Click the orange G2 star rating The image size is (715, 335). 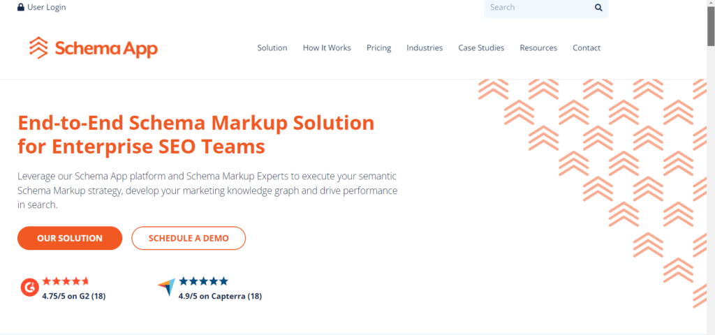click(x=66, y=281)
